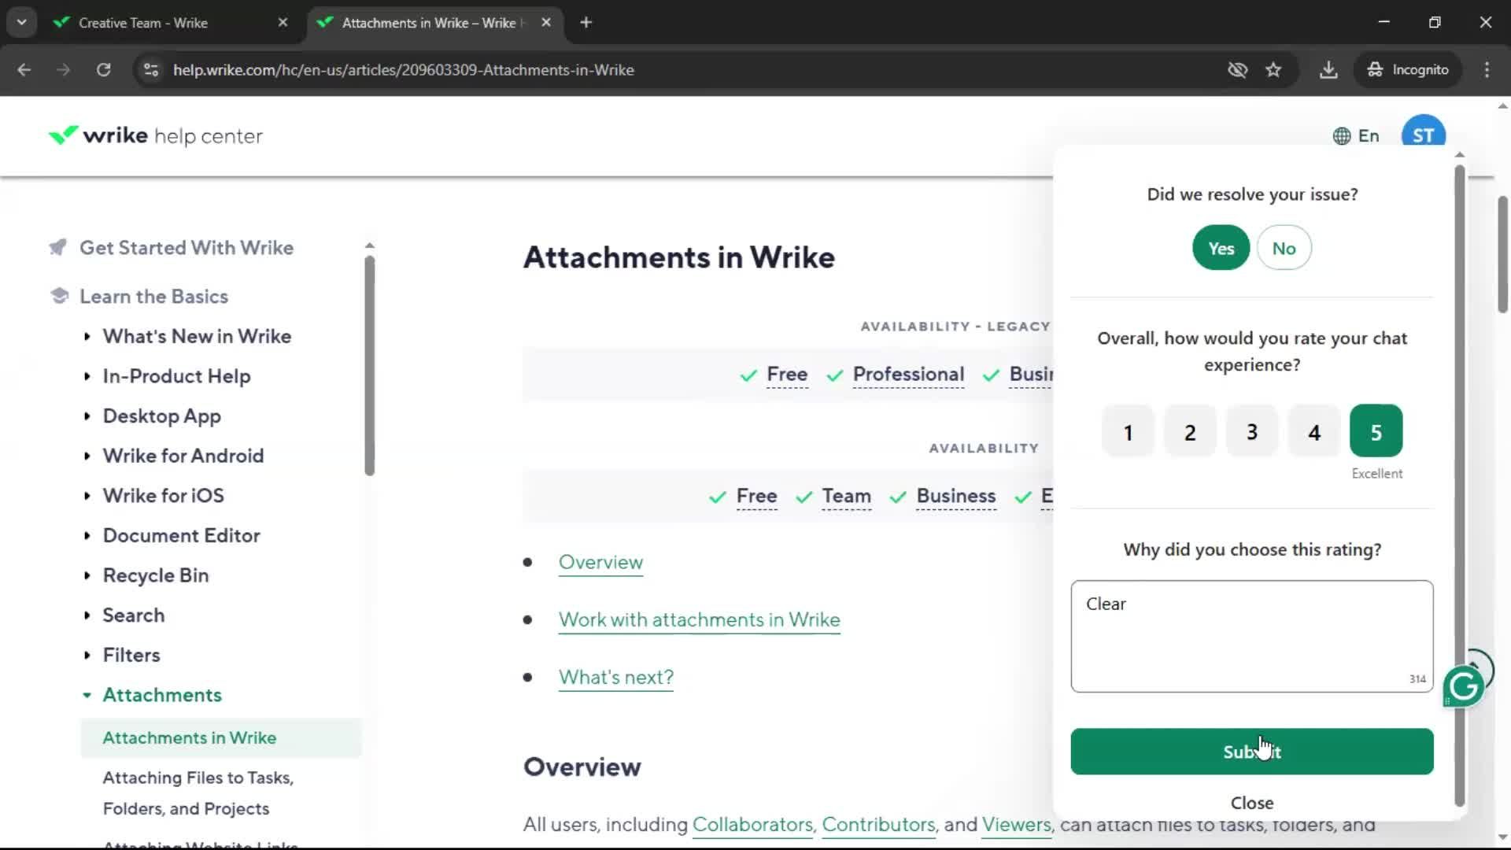The image size is (1511, 850).
Task: Open Get Started With Wrike menu
Action: point(187,248)
